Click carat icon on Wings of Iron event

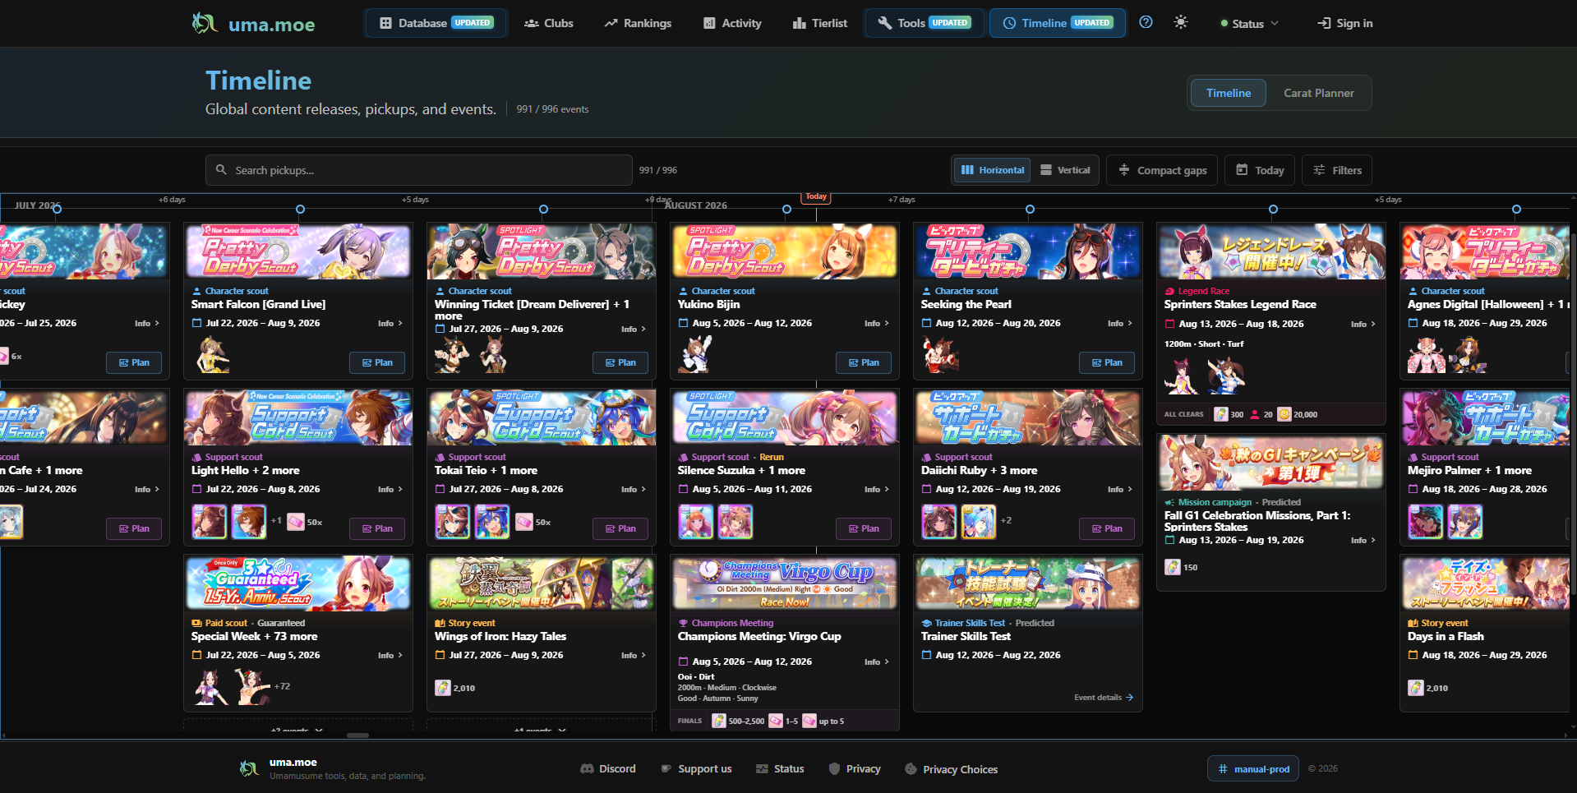point(443,688)
